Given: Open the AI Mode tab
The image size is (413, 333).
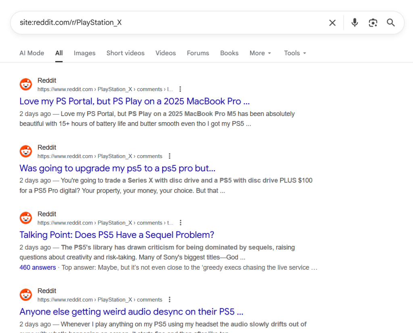Looking at the screenshot, I should (x=32, y=53).
